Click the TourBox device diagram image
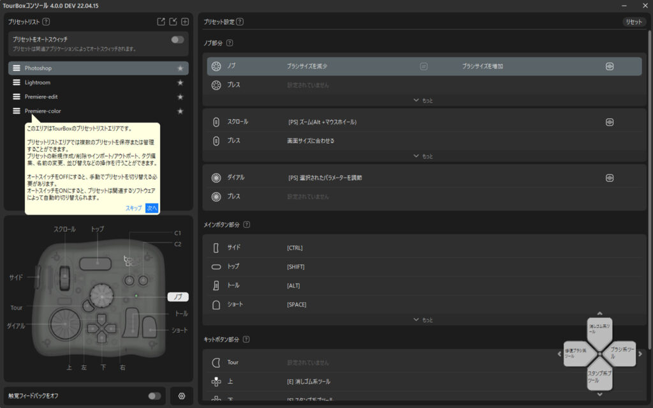 [99, 298]
